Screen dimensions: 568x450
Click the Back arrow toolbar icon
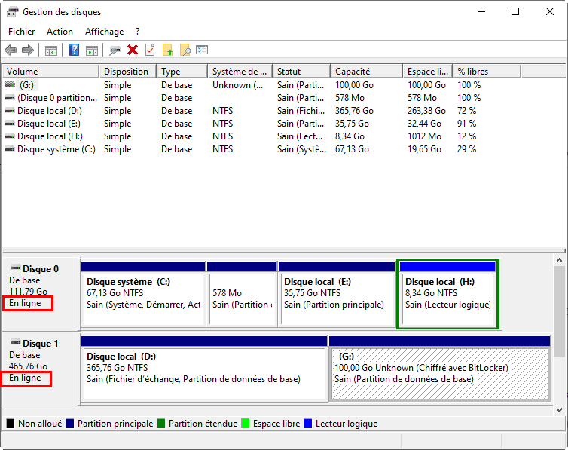11,51
